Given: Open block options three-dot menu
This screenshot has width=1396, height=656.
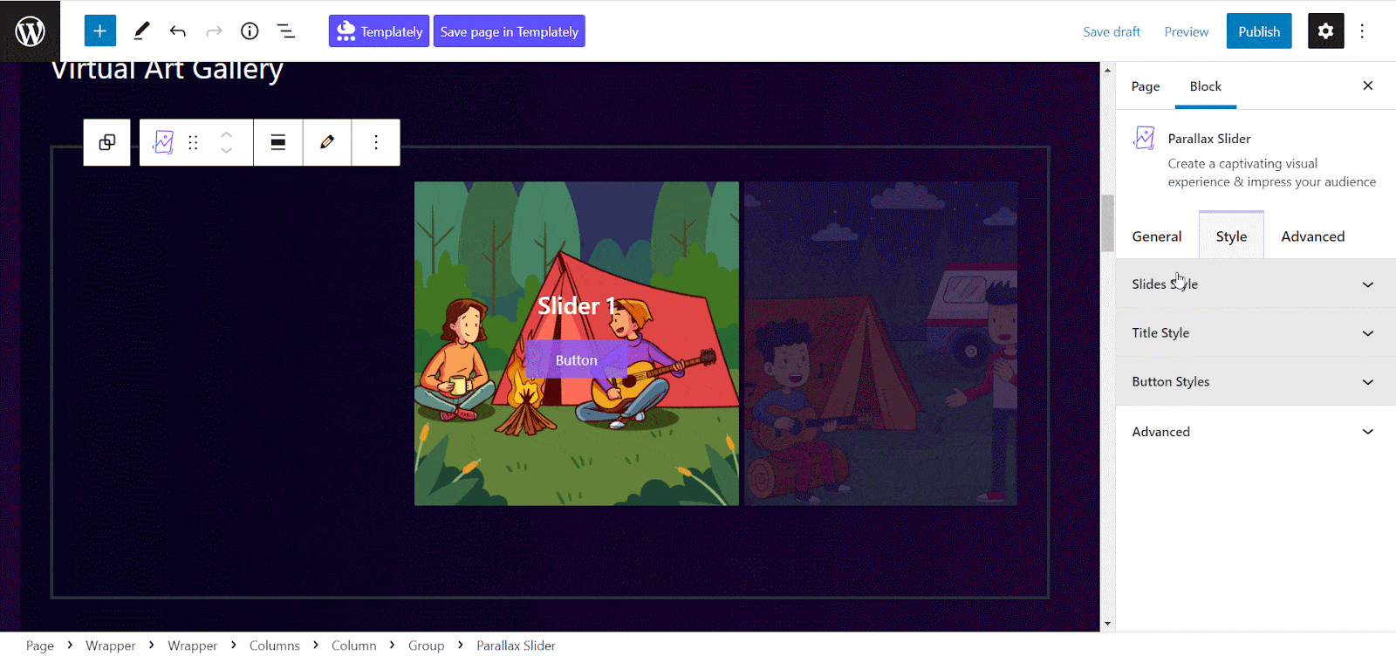Looking at the screenshot, I should pyautogui.click(x=376, y=142).
